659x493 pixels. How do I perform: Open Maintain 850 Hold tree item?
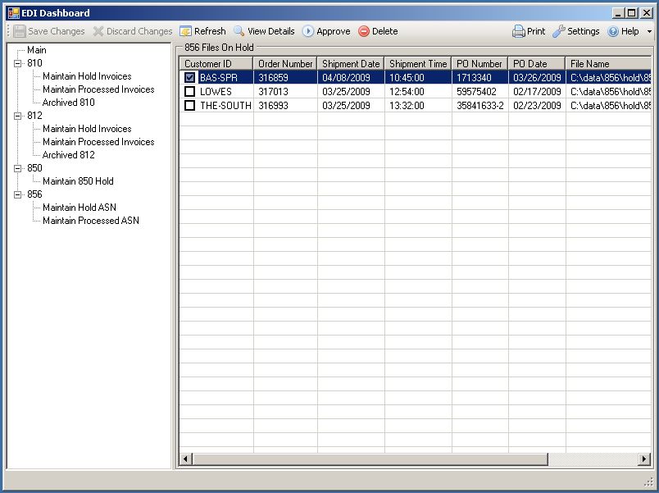[78, 181]
